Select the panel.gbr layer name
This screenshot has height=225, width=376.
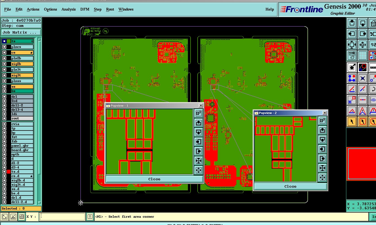[22, 146]
